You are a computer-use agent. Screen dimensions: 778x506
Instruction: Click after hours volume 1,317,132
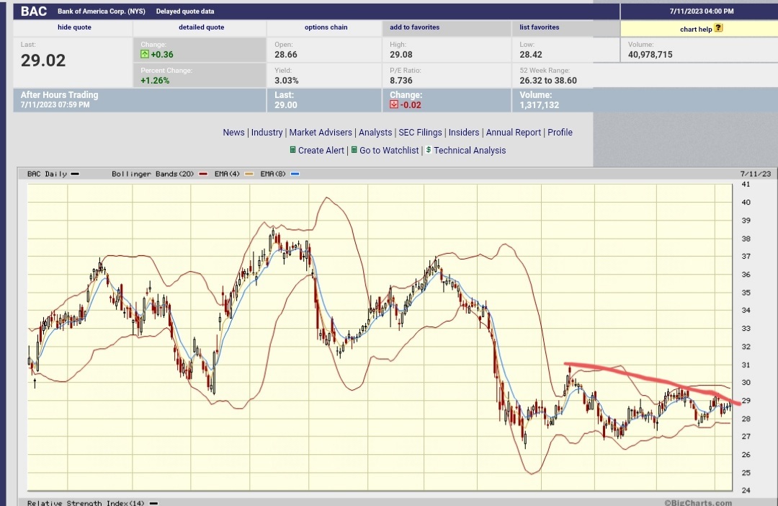coord(540,105)
